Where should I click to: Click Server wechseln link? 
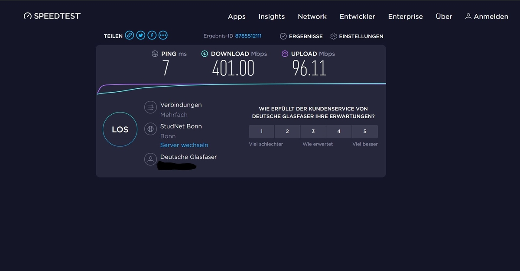184,145
